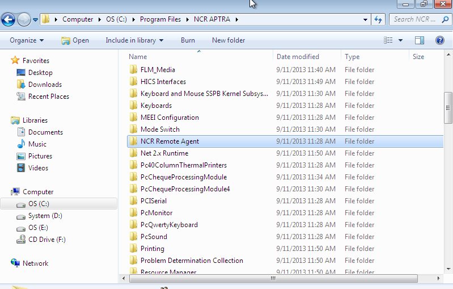
Task: Select Program Files in the breadcrumb
Action: (160, 19)
